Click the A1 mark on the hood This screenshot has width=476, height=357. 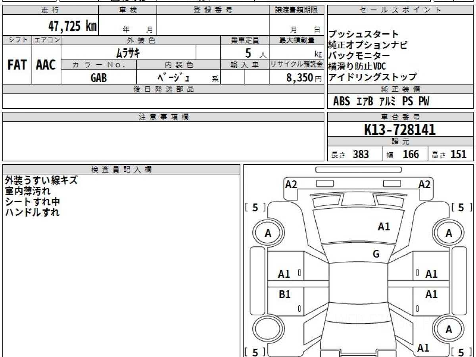coord(384,227)
